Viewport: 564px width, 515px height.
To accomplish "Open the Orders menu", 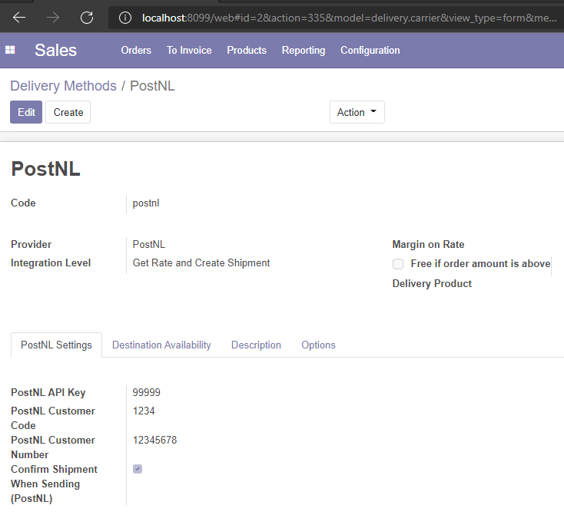I will (x=136, y=51).
